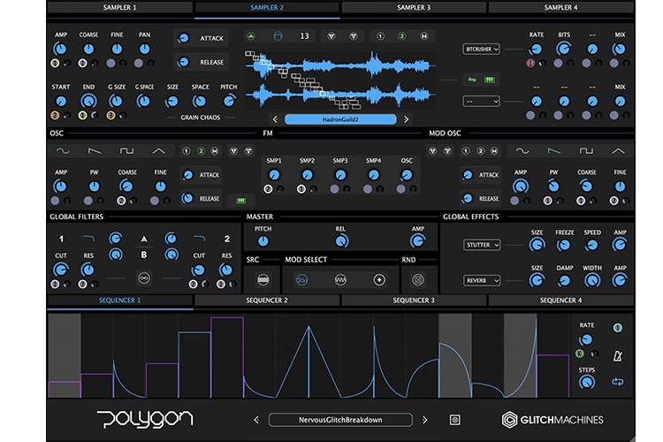
Task: Select the OSC triangle waveform icon
Action: [x=158, y=151]
